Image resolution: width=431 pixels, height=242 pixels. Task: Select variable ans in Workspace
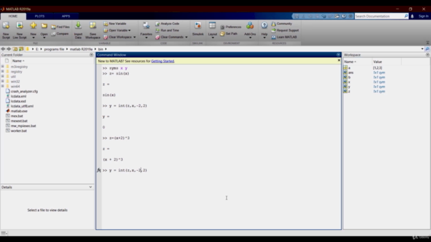351,73
